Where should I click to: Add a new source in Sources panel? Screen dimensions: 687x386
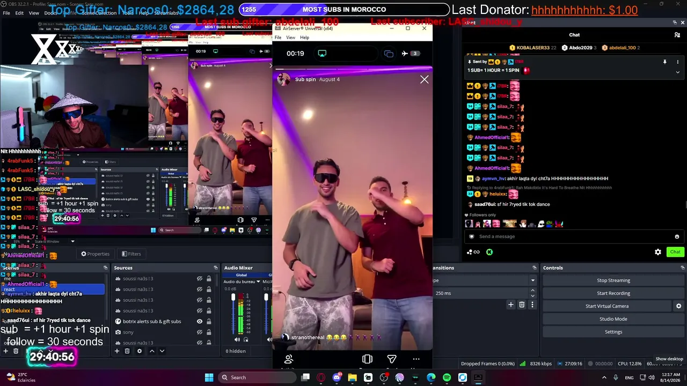(x=116, y=351)
